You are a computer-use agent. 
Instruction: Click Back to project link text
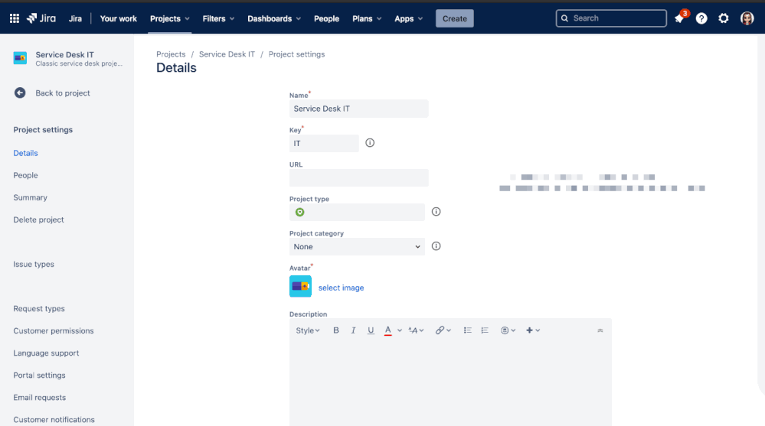coord(63,93)
